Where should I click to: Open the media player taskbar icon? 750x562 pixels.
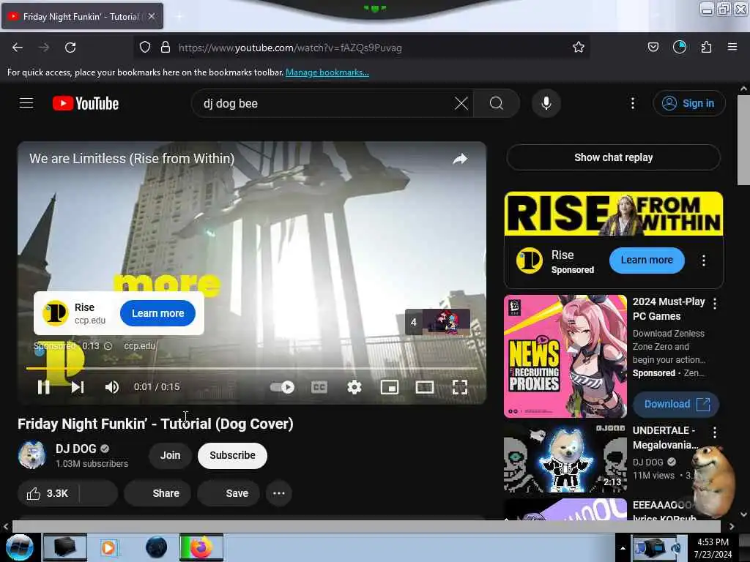point(108,547)
